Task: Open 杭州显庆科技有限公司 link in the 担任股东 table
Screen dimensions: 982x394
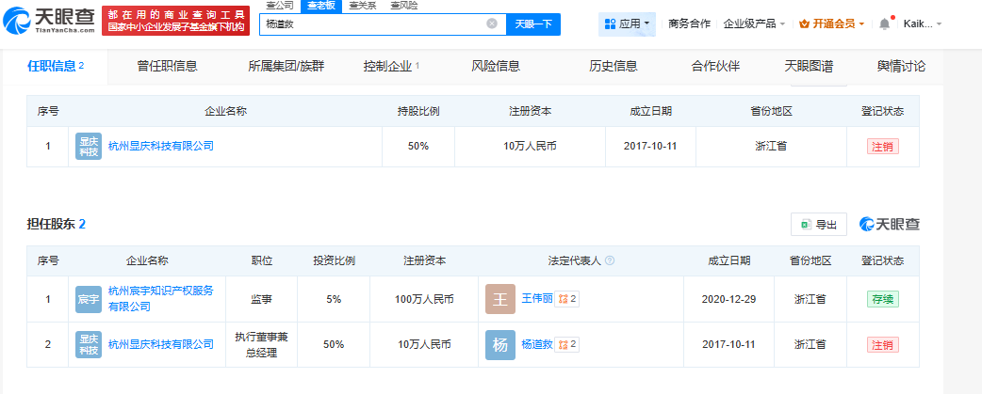Action: pos(161,345)
